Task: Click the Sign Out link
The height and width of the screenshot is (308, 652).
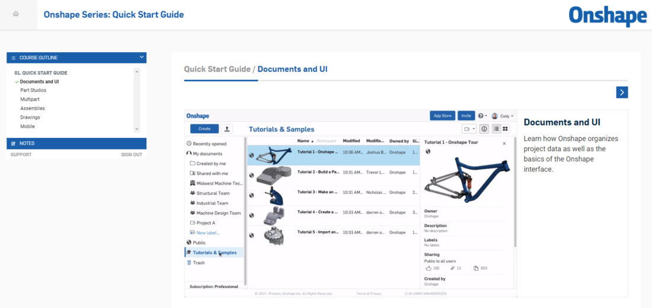Action: [x=132, y=155]
